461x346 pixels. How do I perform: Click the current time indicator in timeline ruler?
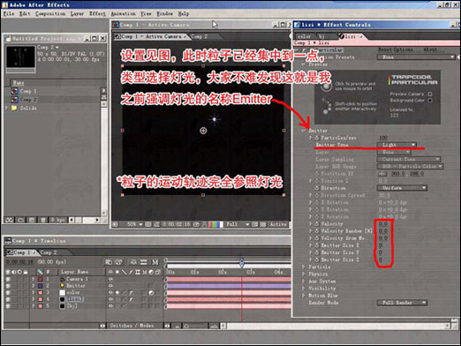click(x=242, y=263)
